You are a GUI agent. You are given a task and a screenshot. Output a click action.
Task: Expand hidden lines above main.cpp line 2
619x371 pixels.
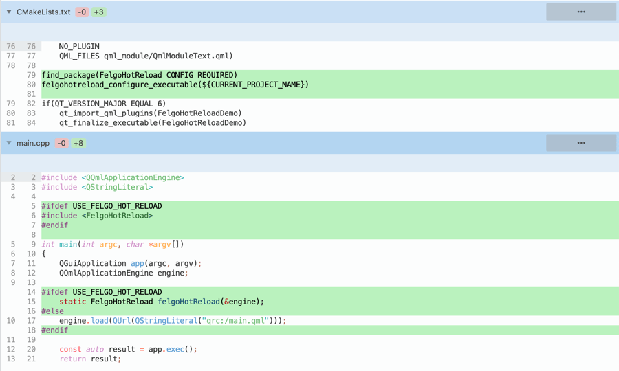click(309, 163)
